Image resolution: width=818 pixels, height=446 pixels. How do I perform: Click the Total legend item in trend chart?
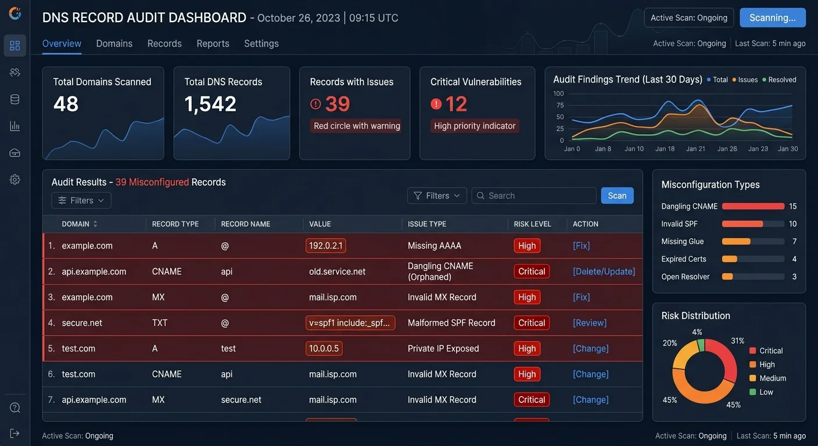pyautogui.click(x=717, y=80)
